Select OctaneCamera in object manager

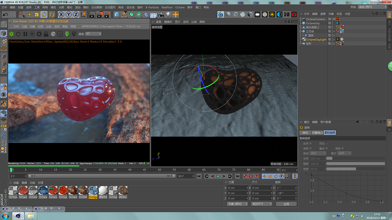tap(315, 19)
